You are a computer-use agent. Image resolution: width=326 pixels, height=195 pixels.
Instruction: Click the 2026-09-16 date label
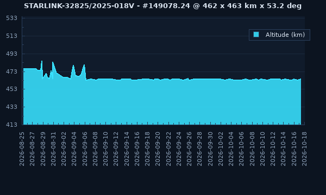coord(137,149)
